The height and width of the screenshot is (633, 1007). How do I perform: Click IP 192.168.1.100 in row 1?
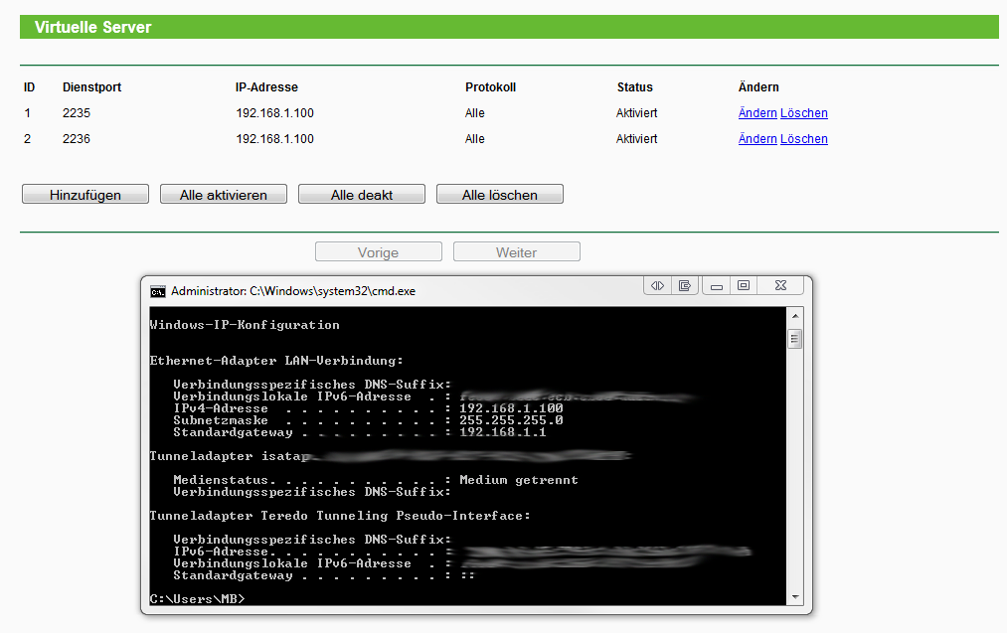click(x=275, y=113)
